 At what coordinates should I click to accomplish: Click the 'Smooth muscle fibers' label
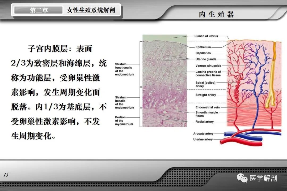[206, 114]
